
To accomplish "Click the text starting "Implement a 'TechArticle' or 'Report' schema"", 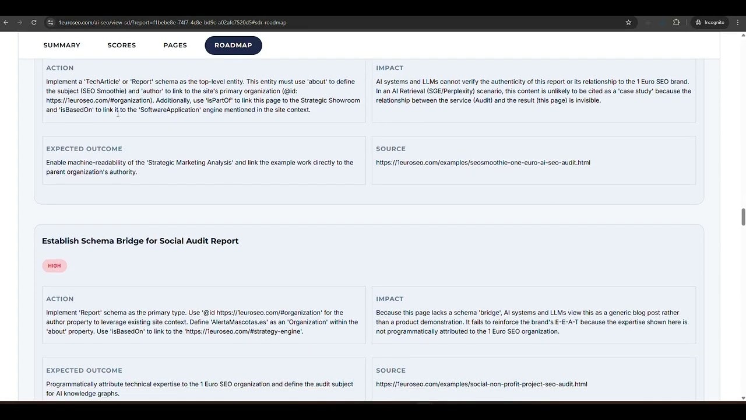I will 203,96.
